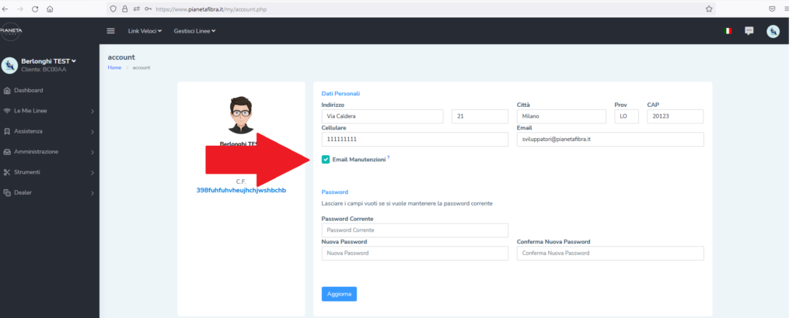Image resolution: width=796 pixels, height=318 pixels.
Task: Click the browser back arrow
Action: pyautogui.click(x=5, y=9)
